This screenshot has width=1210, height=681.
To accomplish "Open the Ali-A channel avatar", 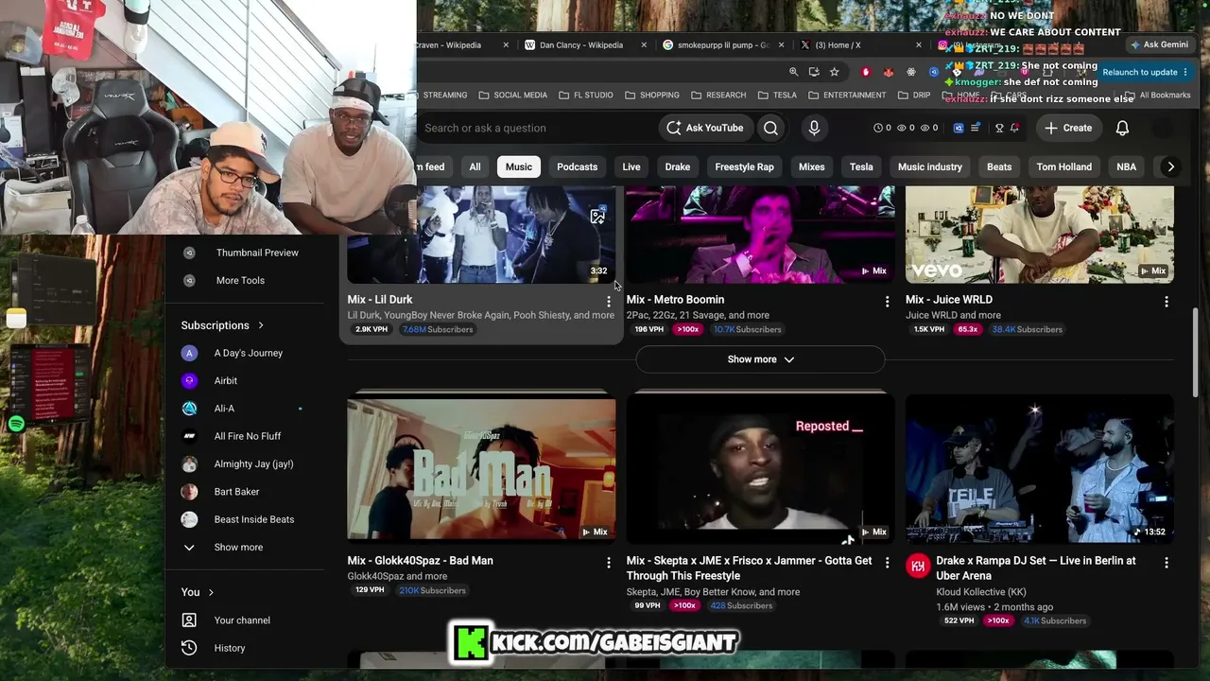I will 189,409.
